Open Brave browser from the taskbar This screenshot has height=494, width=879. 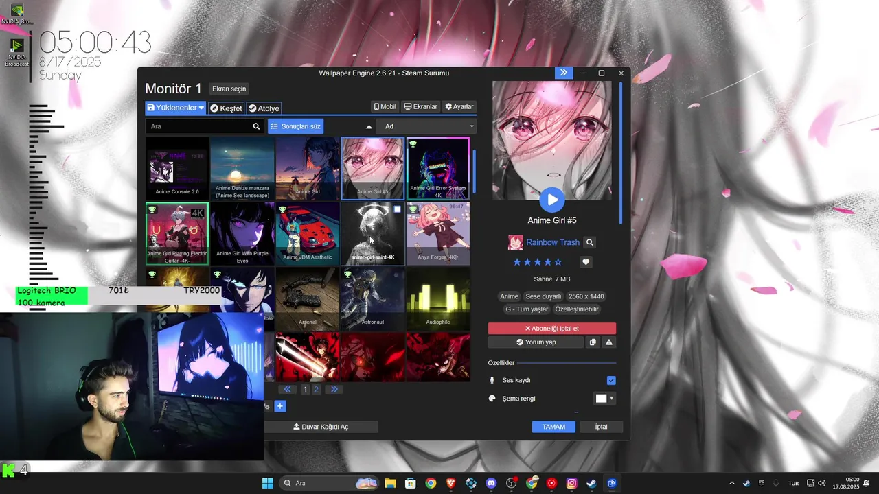[x=450, y=483]
